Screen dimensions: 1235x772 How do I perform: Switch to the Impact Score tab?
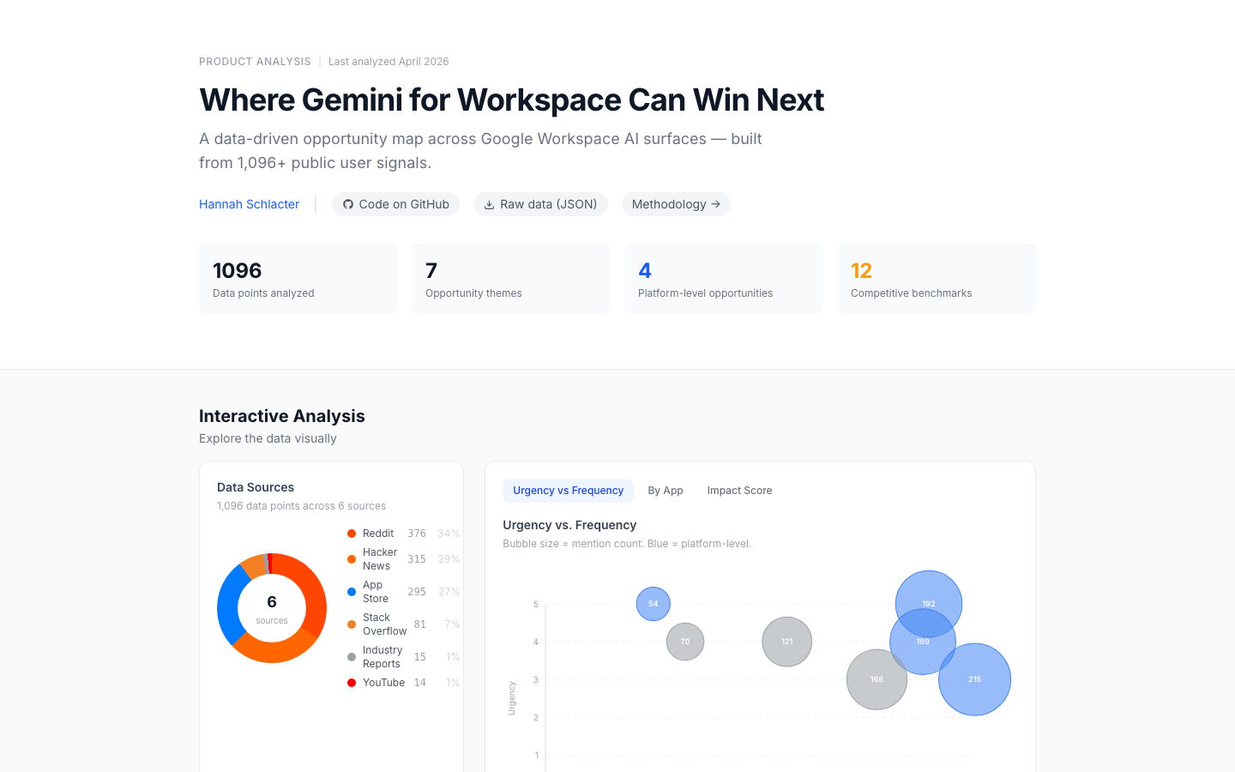point(739,491)
